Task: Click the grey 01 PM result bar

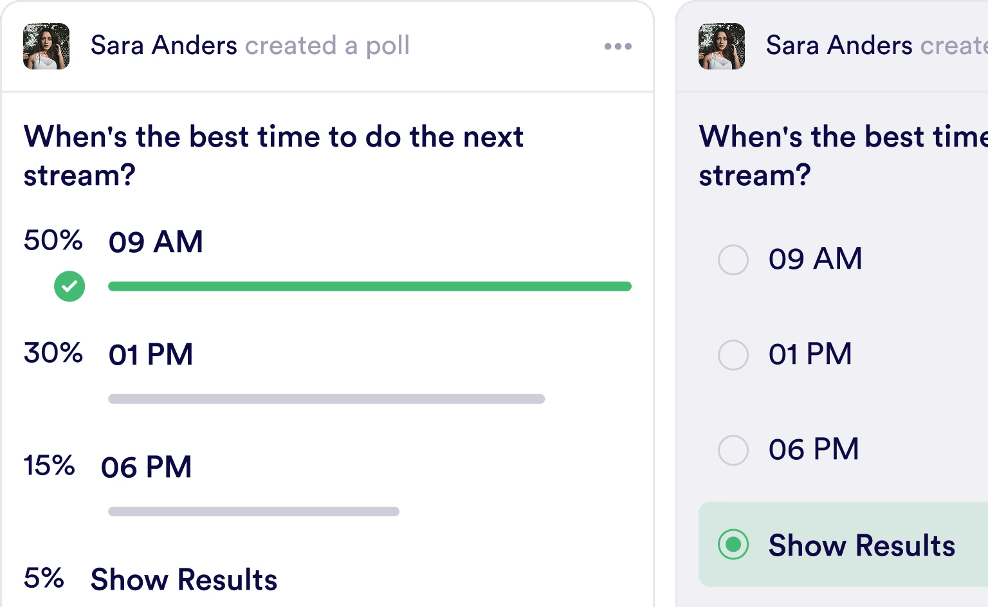Action: [x=326, y=399]
